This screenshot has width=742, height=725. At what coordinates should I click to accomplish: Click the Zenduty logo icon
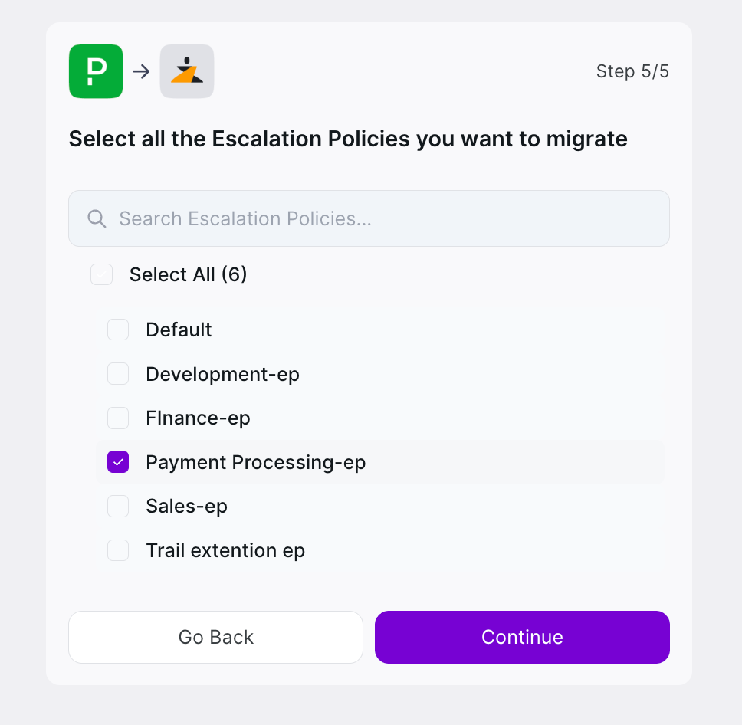click(x=187, y=71)
